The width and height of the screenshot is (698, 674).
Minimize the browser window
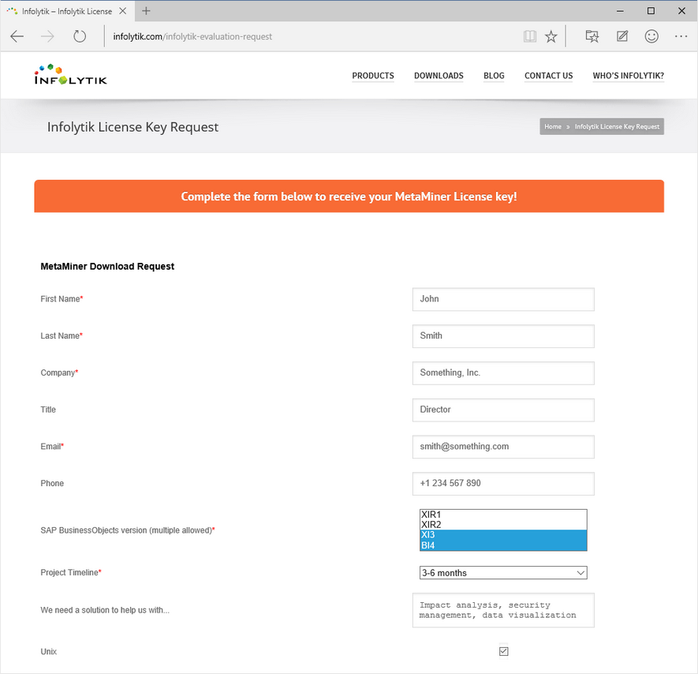point(620,11)
